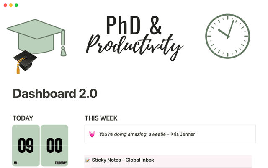Click the minute card showing 00

[x=54, y=145]
